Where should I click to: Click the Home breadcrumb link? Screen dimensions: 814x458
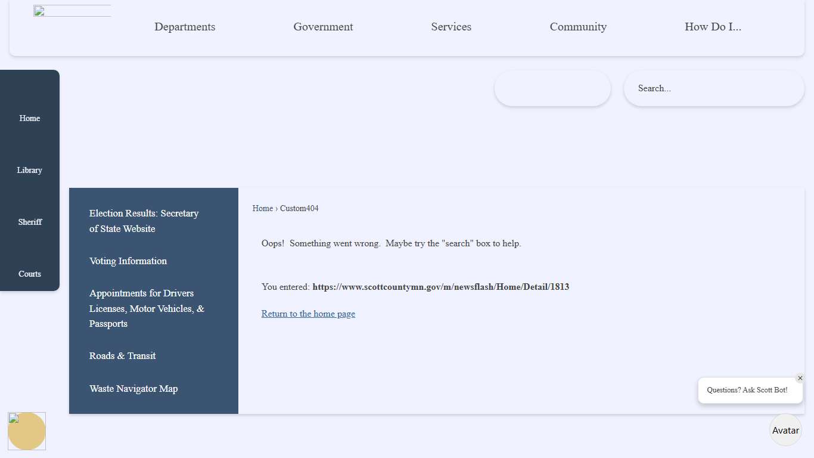click(x=262, y=208)
